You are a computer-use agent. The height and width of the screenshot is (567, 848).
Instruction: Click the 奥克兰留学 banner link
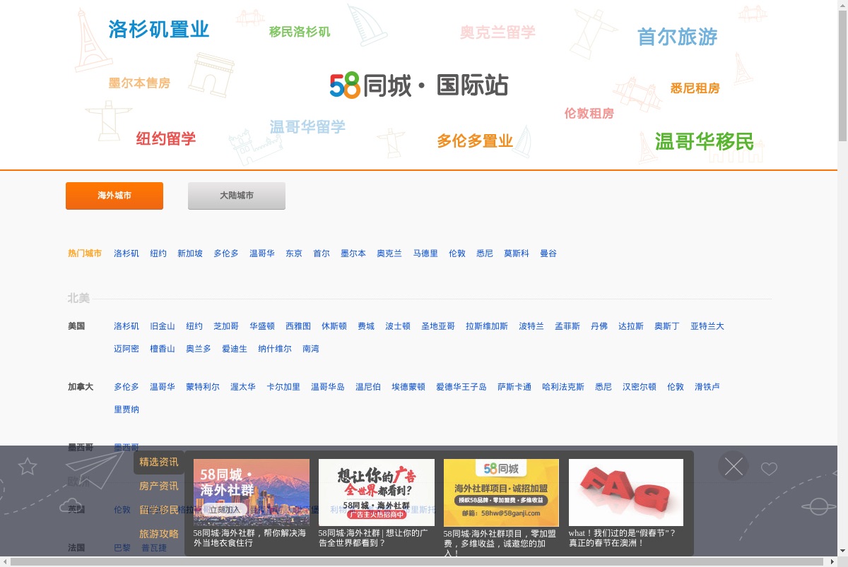pyautogui.click(x=497, y=32)
